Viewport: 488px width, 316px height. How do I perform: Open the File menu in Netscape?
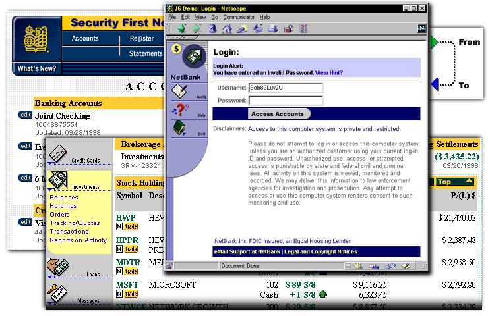172,17
